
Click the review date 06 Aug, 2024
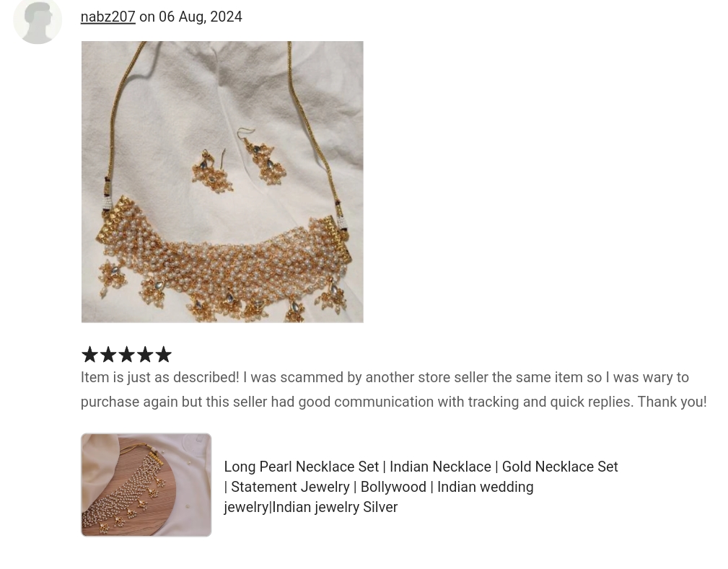pos(201,17)
